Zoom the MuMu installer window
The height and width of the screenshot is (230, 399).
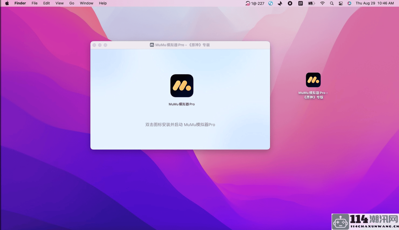[x=105, y=45]
